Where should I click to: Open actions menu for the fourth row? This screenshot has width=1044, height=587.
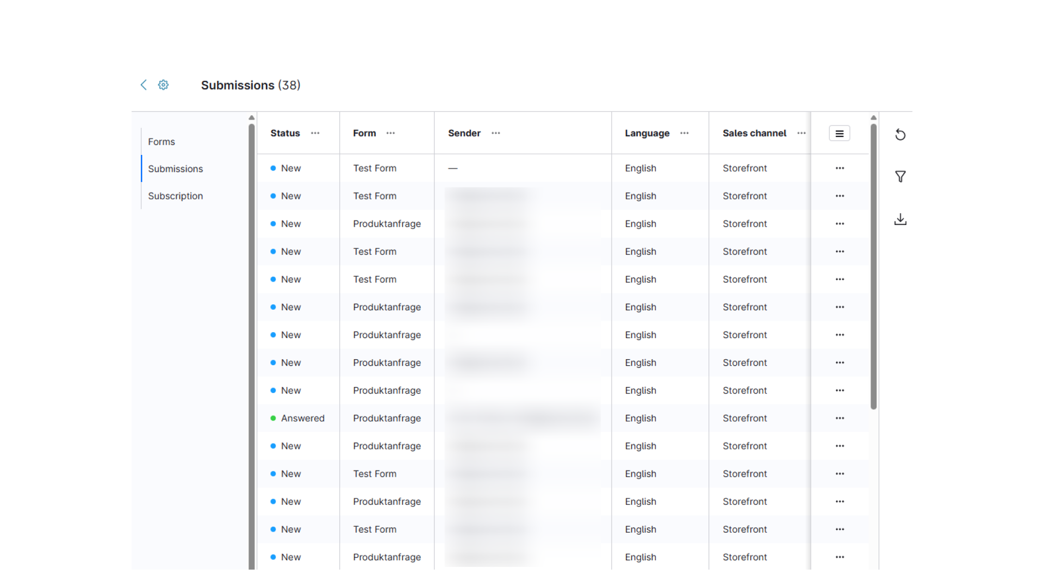[x=840, y=252]
